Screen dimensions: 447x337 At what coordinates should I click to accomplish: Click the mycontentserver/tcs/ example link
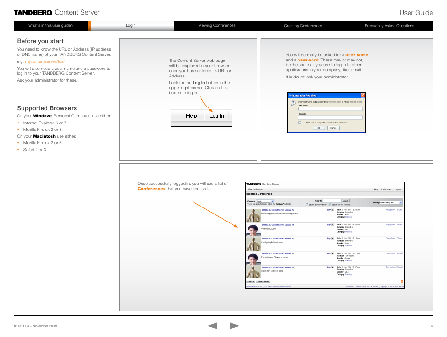[x=45, y=61]
